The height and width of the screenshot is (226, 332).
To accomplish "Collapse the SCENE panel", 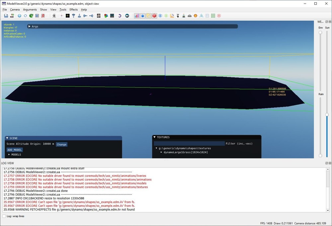I will pos(7,138).
